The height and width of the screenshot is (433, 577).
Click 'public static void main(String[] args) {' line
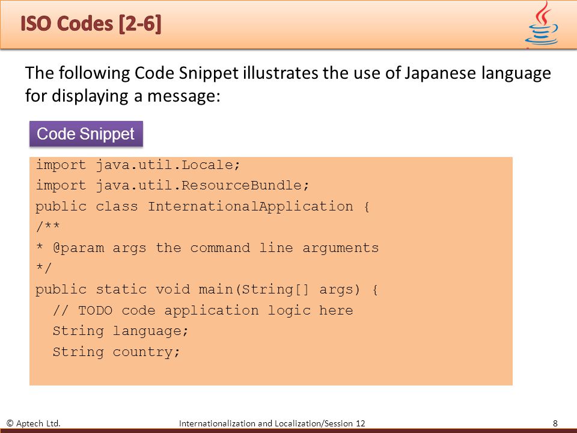coord(206,289)
